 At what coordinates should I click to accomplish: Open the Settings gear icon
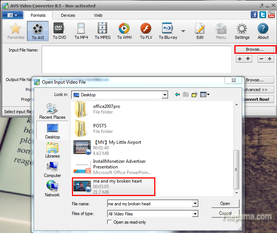(x=242, y=31)
